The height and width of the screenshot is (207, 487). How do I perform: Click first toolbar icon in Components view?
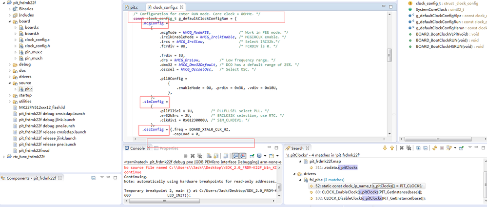click(93, 178)
